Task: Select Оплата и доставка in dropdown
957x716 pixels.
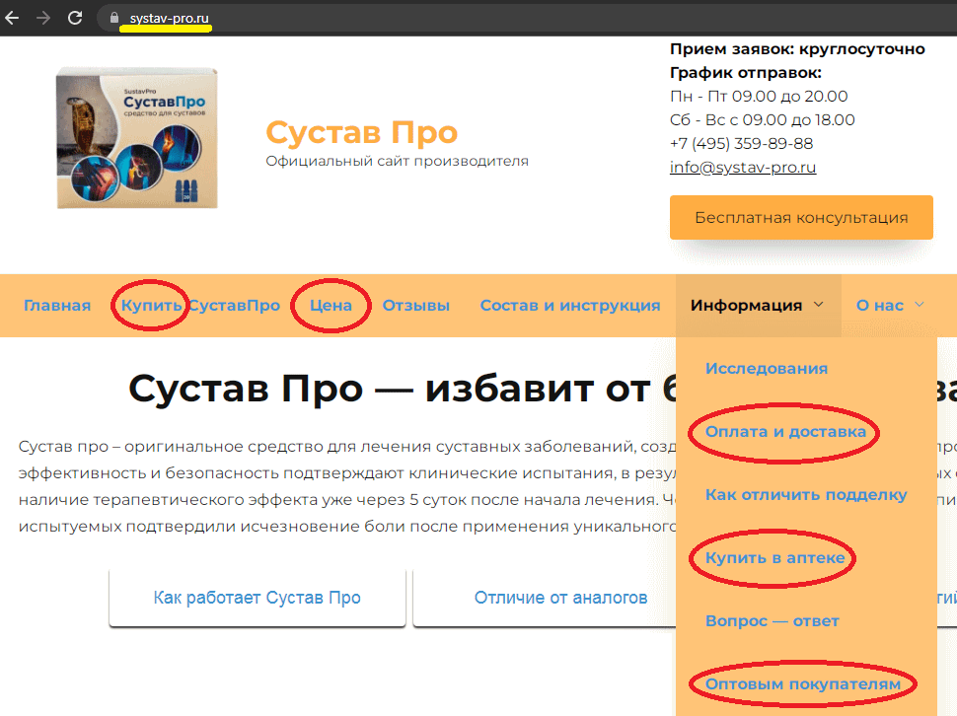Action: click(785, 431)
